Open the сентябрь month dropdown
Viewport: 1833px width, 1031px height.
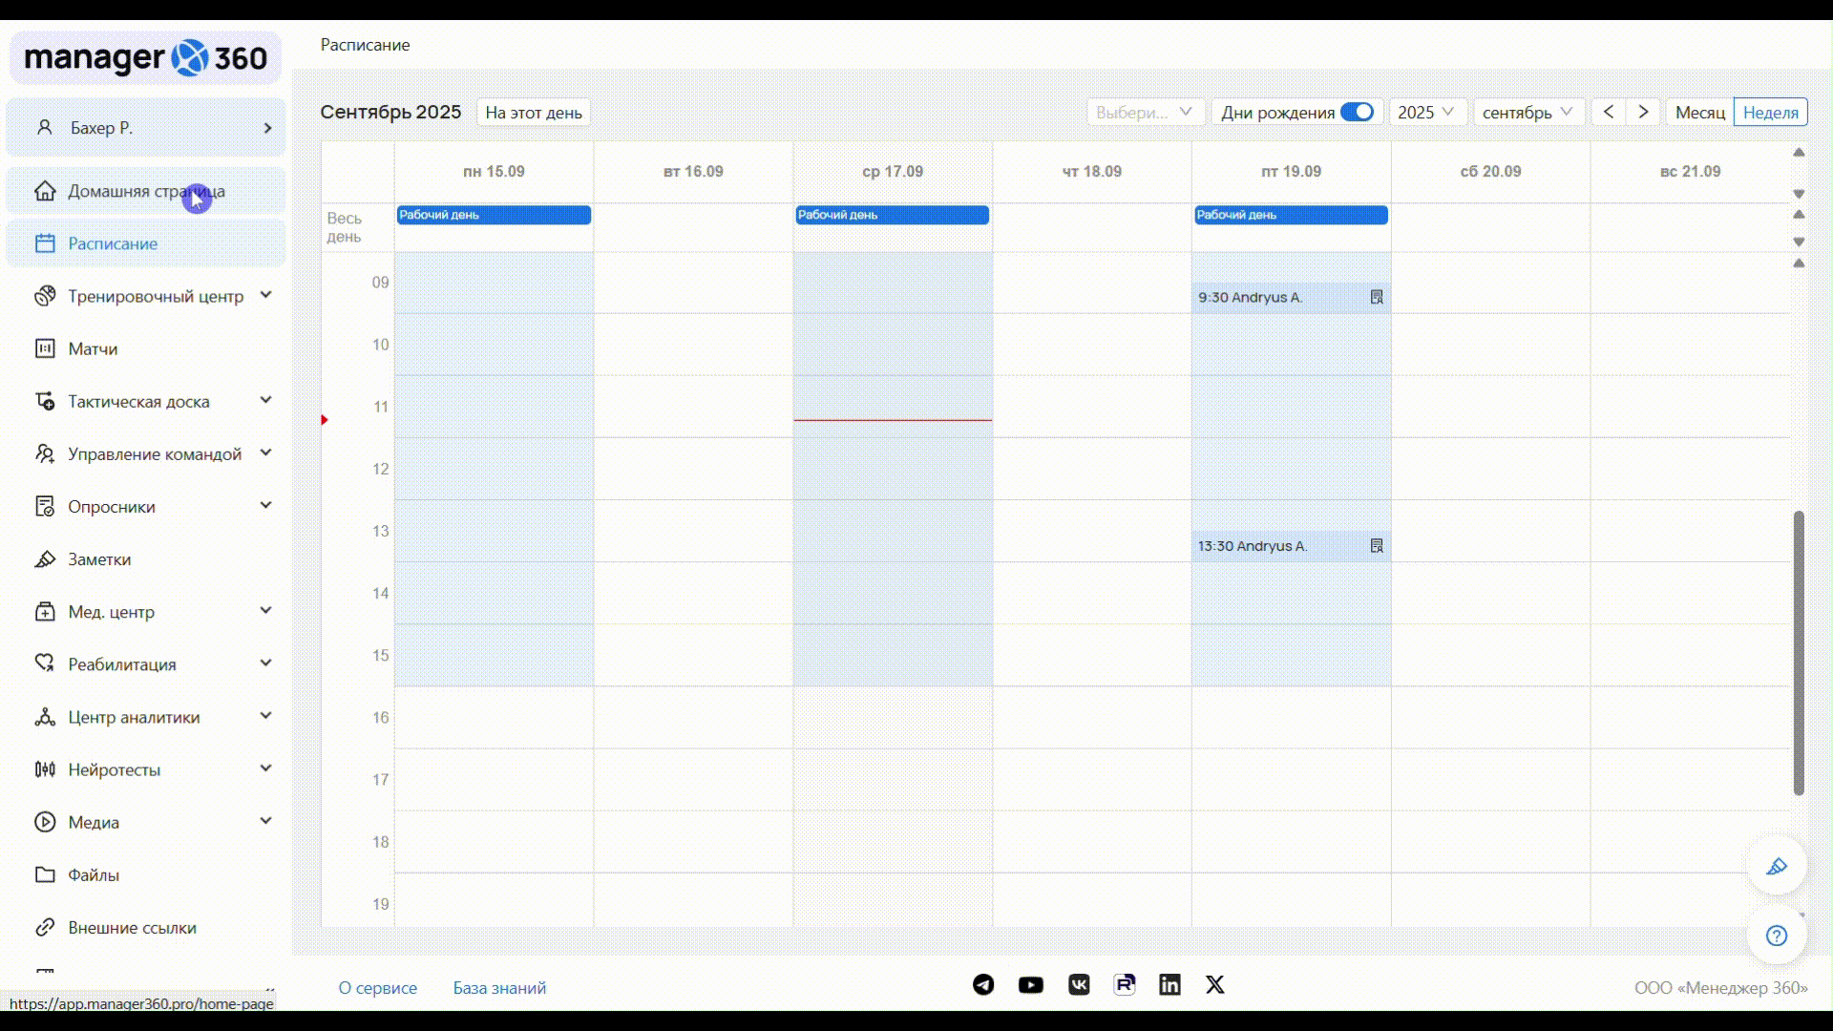1527,112
